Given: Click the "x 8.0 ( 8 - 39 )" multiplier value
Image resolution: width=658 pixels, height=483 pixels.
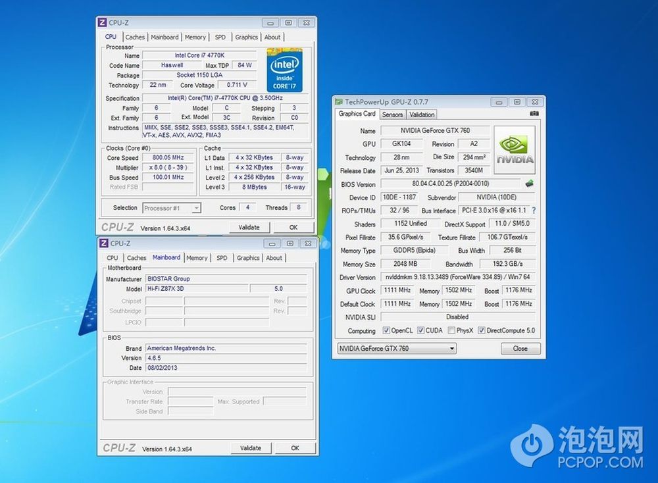Looking at the screenshot, I should click(168, 167).
